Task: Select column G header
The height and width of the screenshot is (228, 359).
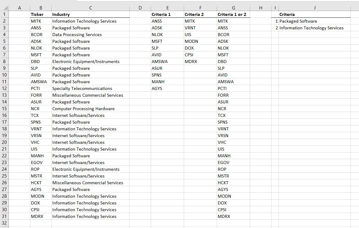Action: (233, 8)
